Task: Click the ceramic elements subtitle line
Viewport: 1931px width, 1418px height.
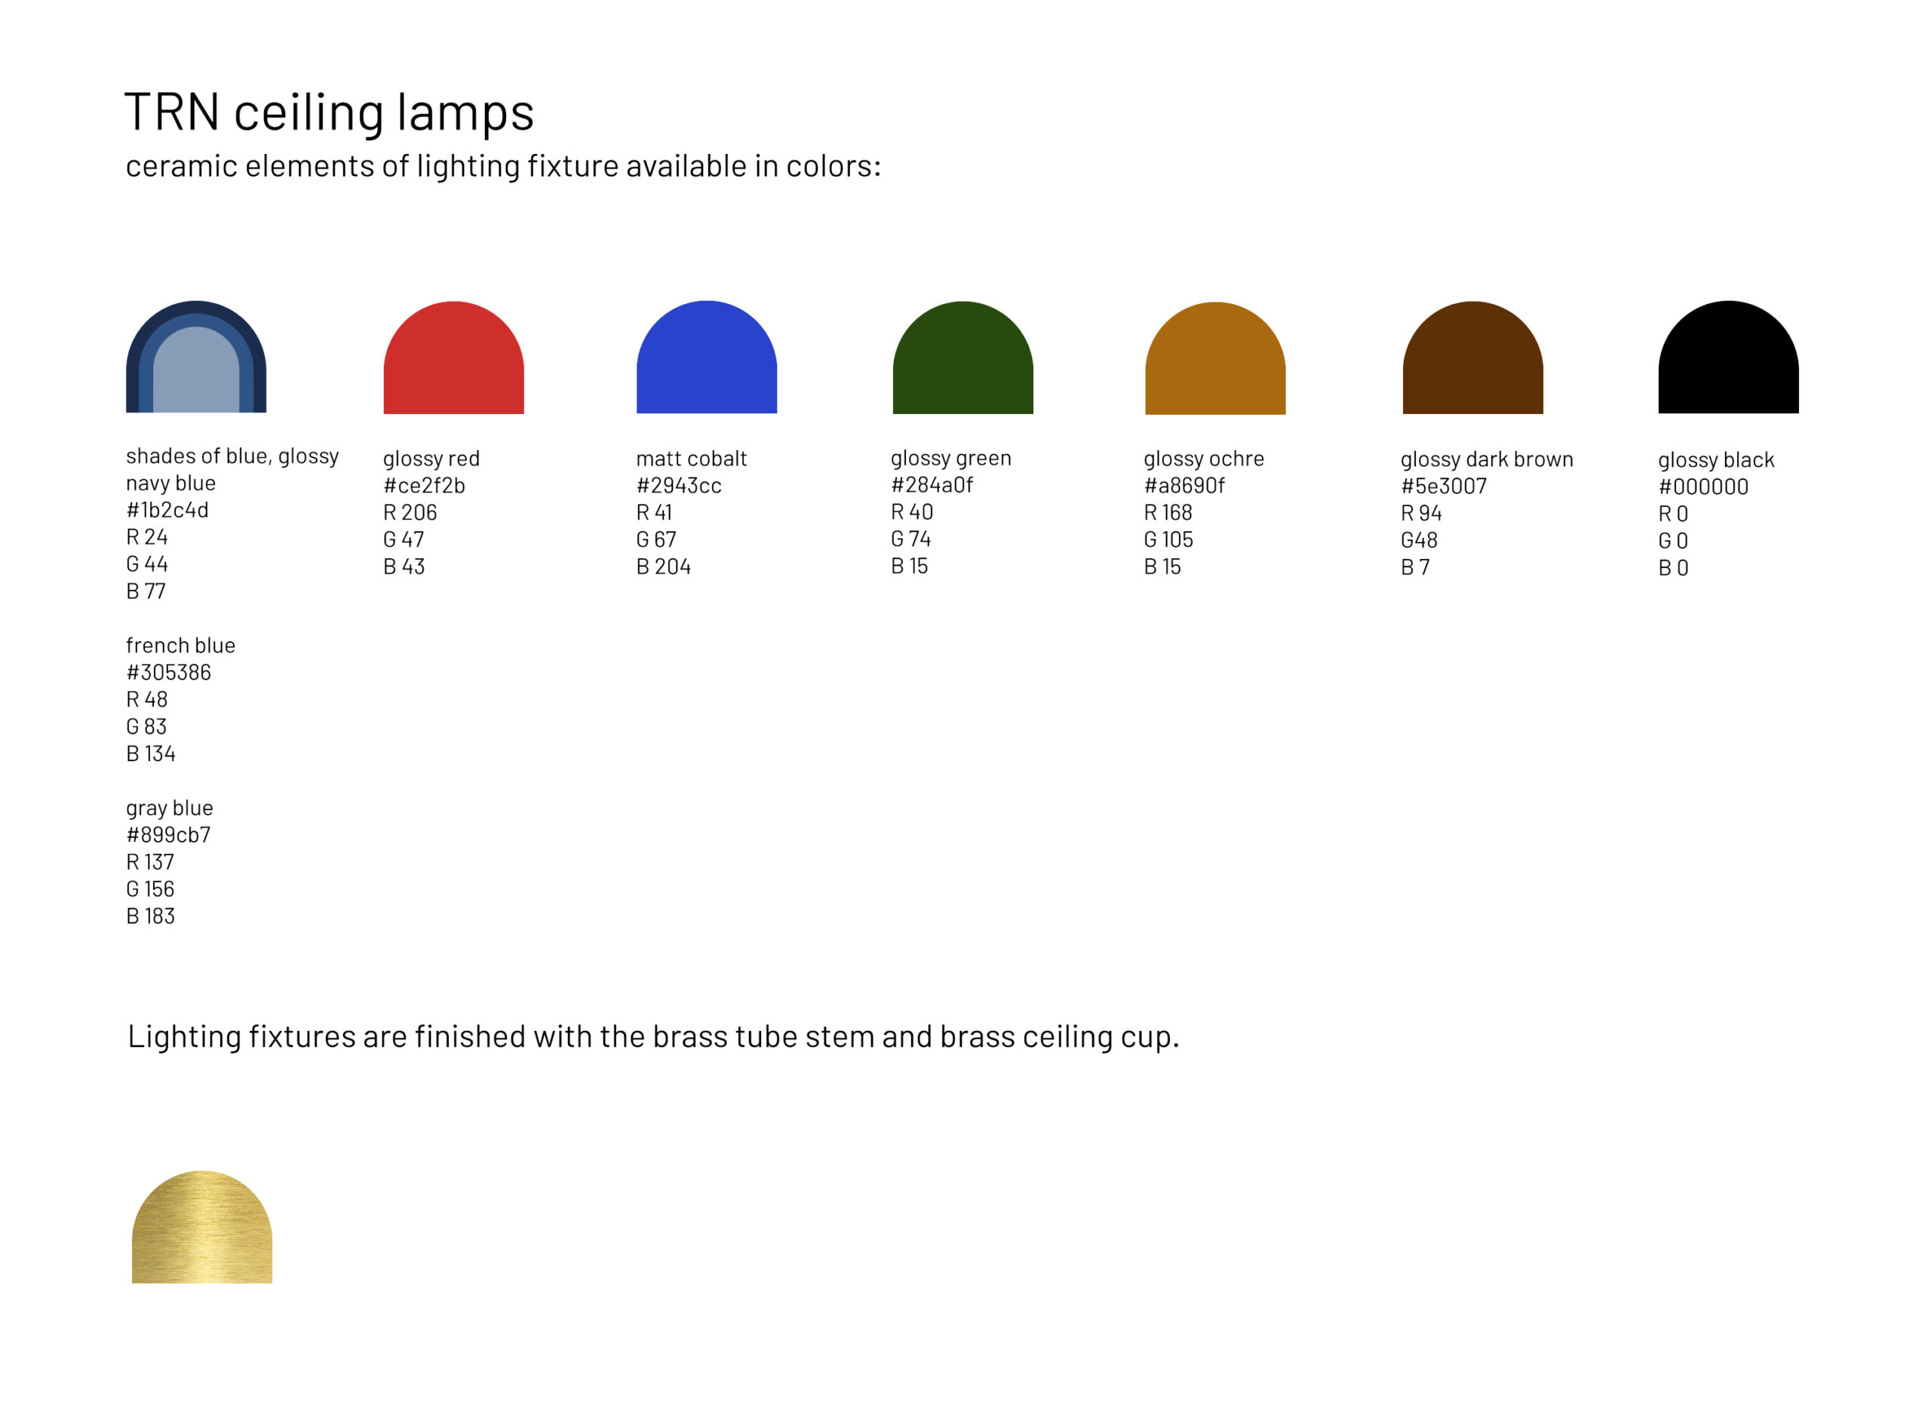Action: coord(504,167)
